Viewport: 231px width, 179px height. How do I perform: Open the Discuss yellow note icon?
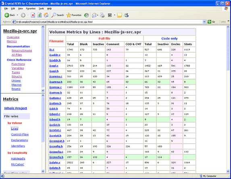[x=120, y=15]
